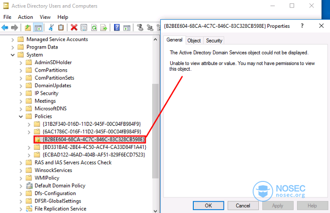
Task: Switch to the General tab
Action: point(174,40)
